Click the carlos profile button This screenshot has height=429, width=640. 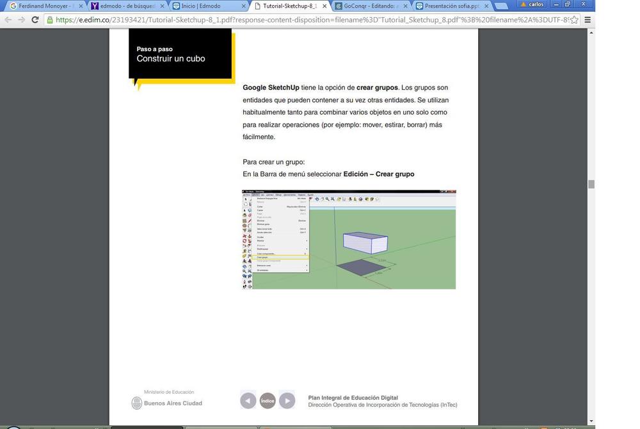pyautogui.click(x=532, y=4)
